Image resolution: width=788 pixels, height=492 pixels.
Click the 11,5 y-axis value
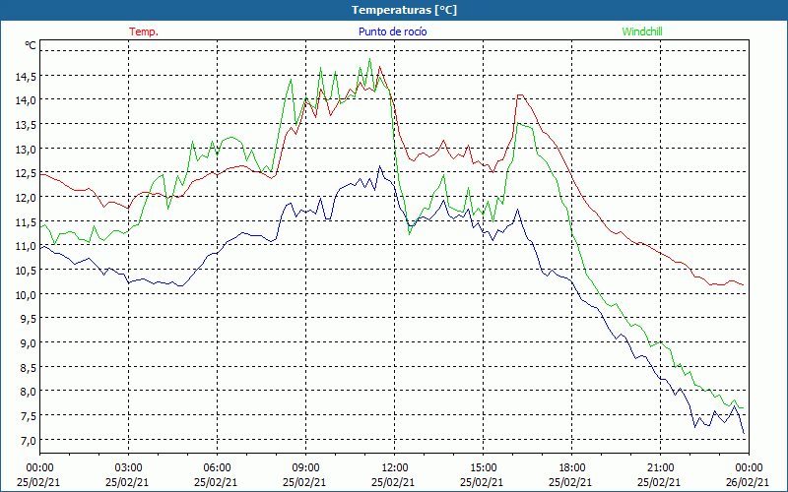26,222
